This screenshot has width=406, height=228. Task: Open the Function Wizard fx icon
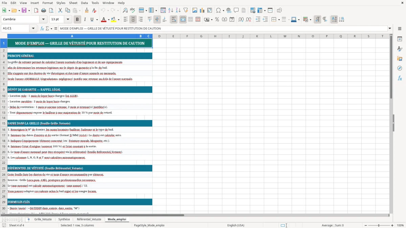pyautogui.click(x=42, y=28)
